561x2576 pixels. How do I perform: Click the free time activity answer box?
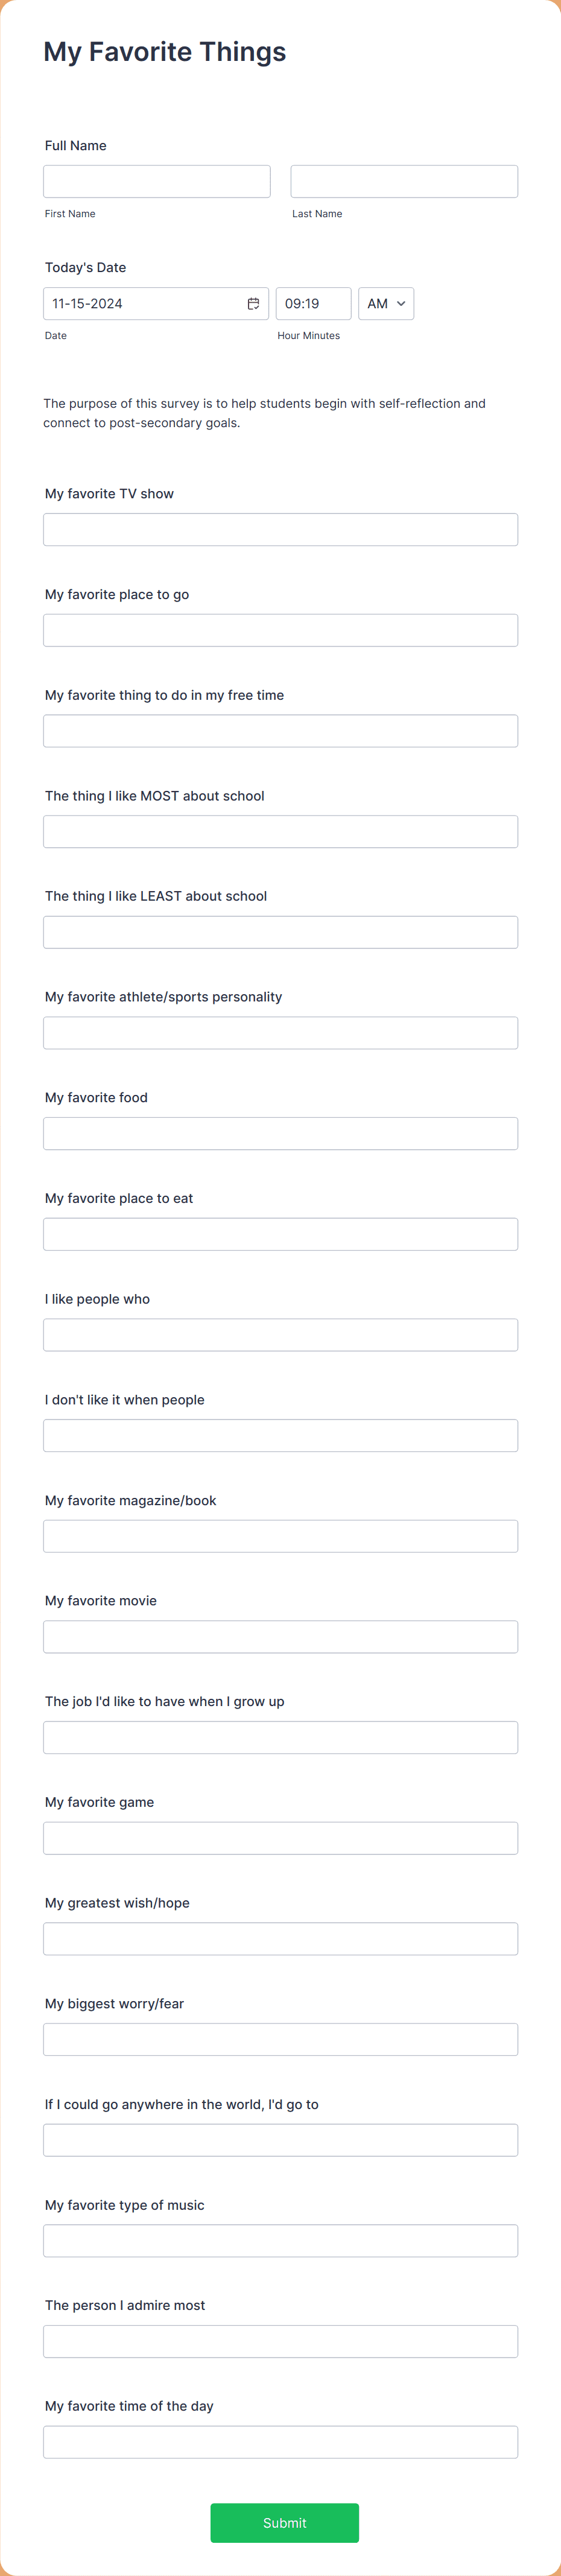(x=280, y=731)
